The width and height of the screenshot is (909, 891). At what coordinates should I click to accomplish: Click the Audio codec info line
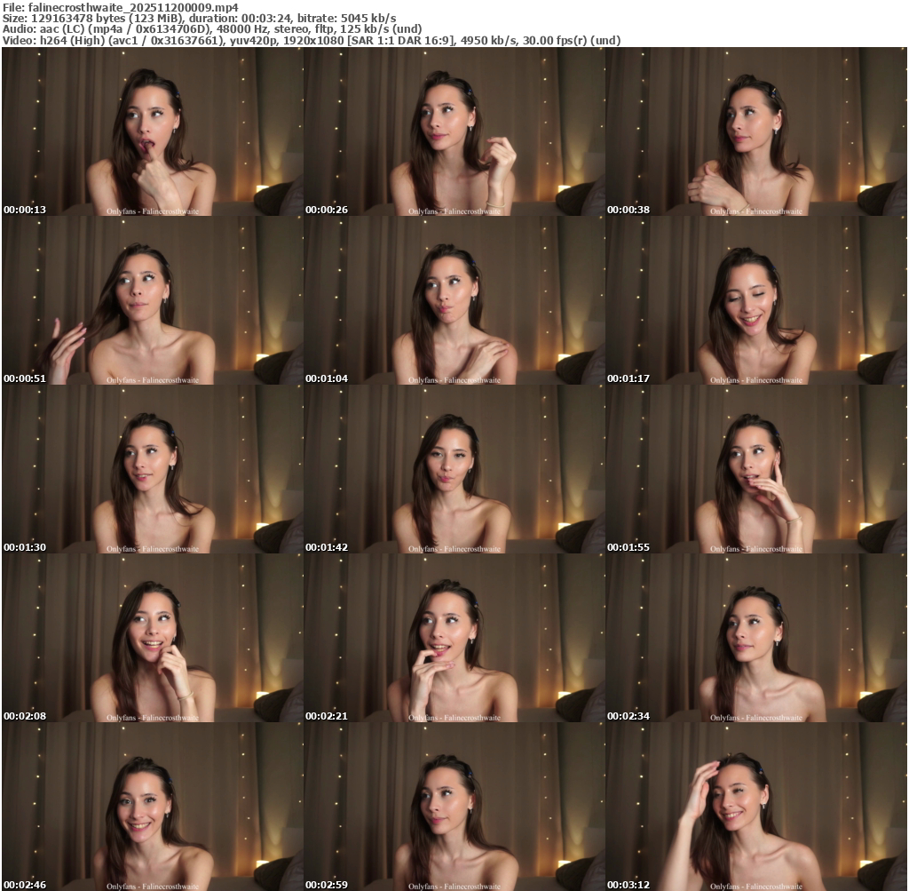pos(212,29)
